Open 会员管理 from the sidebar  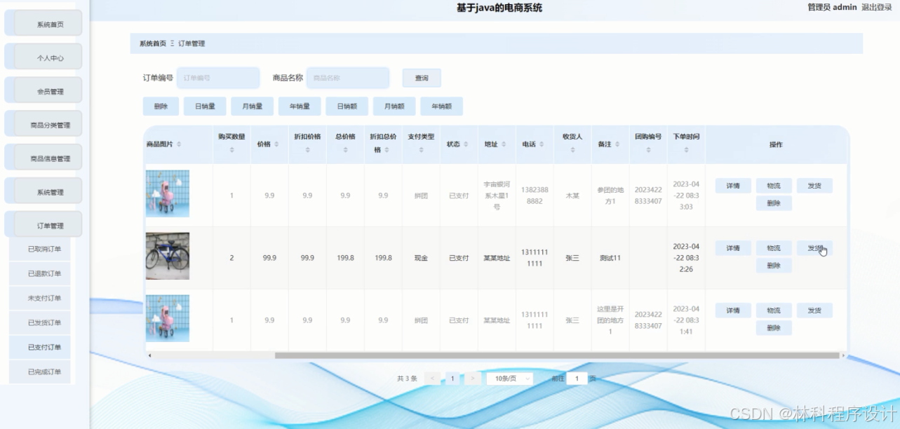[43, 90]
